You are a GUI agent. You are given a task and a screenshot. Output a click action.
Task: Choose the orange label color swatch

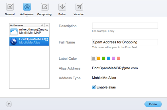point(99,58)
